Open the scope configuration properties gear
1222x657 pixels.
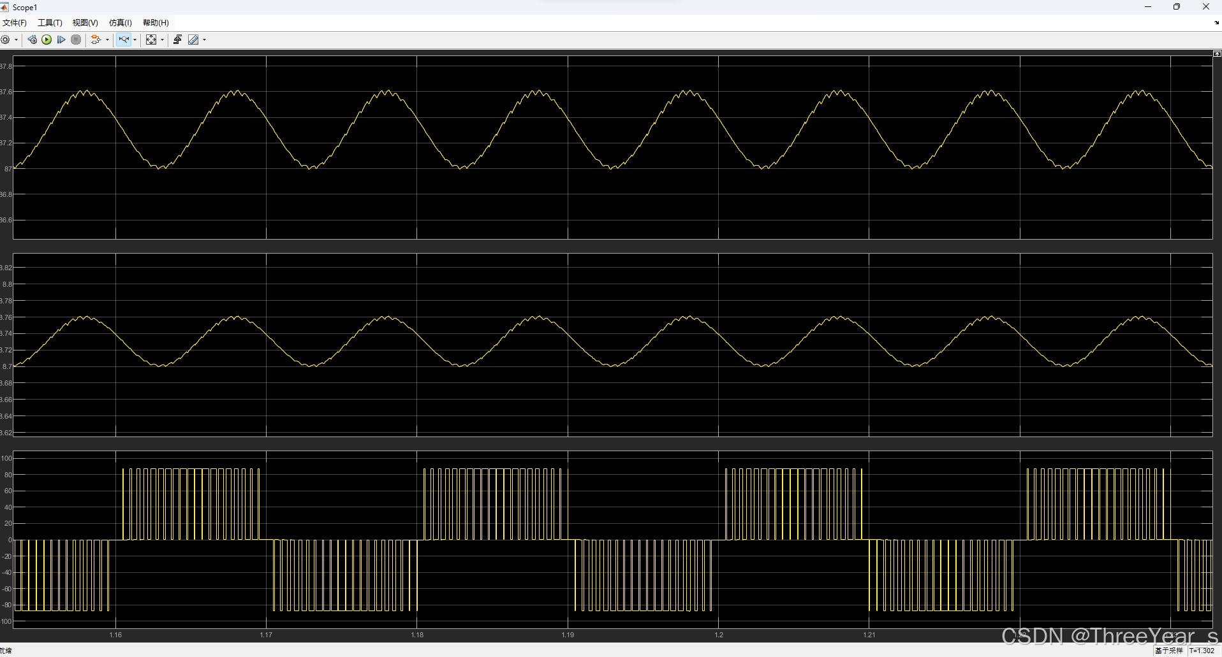[5, 40]
